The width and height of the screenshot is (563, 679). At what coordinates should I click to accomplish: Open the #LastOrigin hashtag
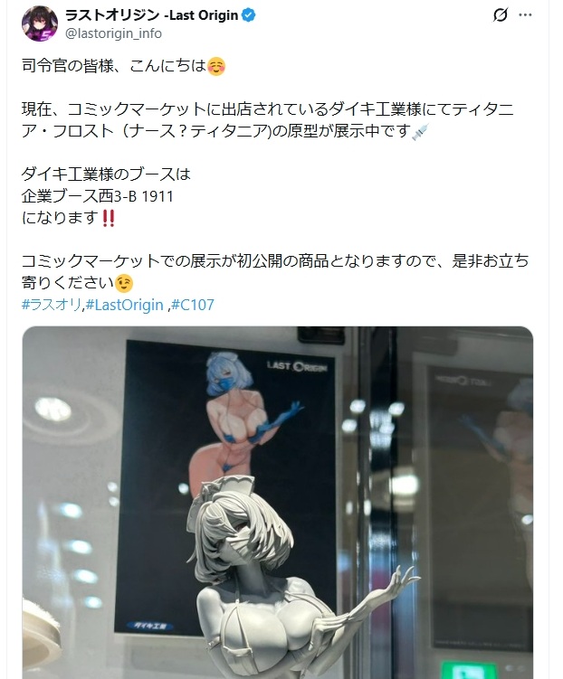pyautogui.click(x=124, y=305)
